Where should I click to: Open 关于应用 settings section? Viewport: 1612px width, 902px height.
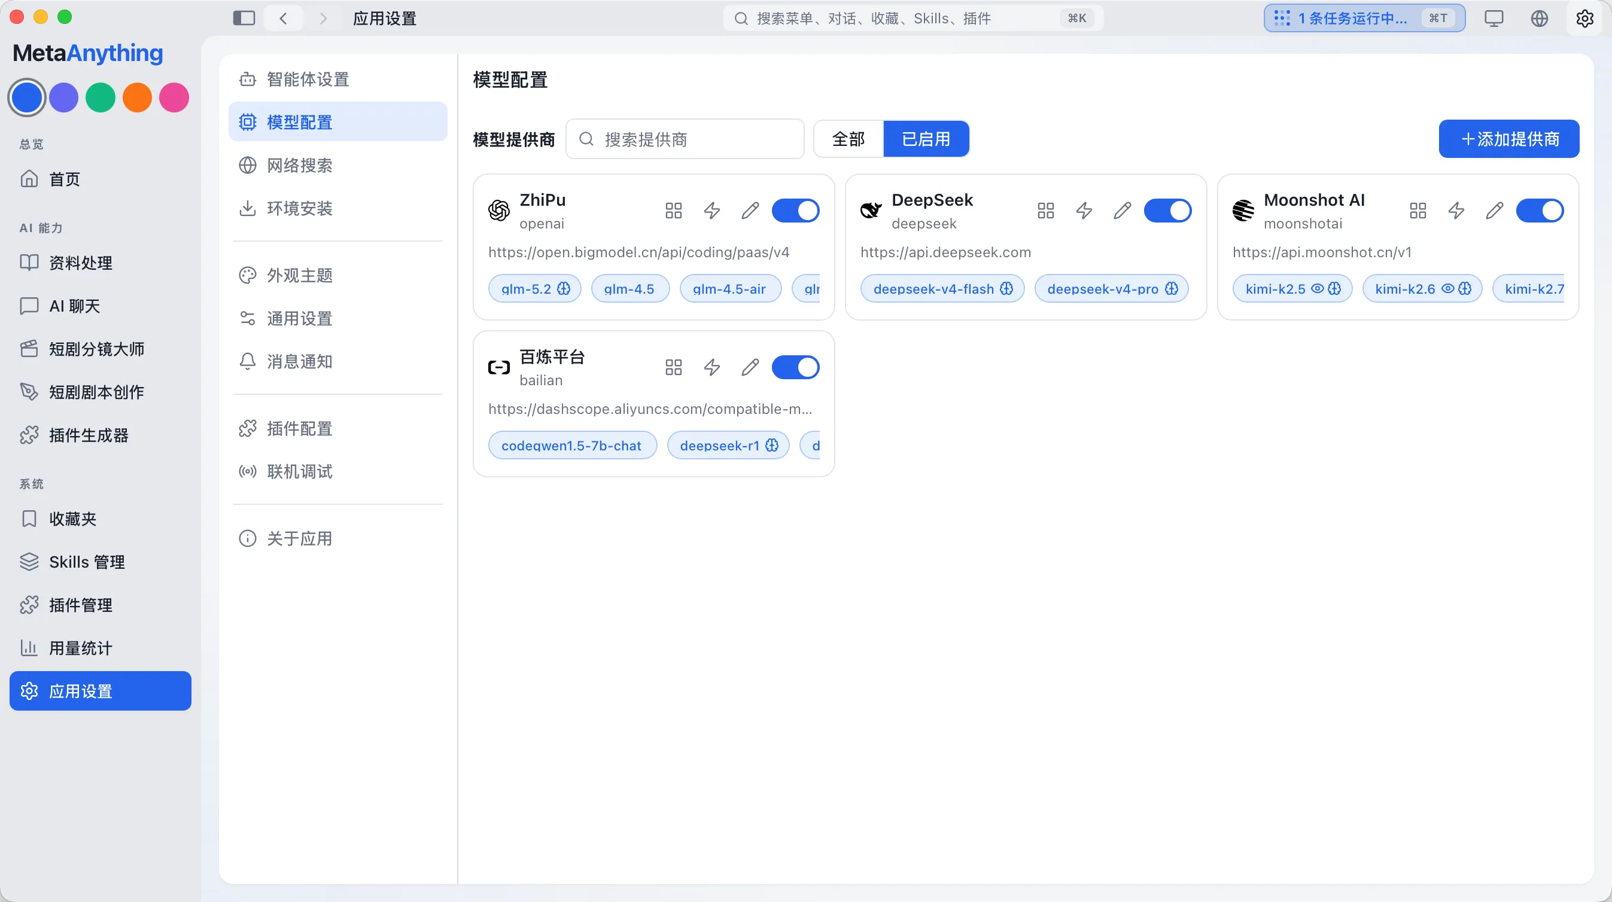point(338,538)
